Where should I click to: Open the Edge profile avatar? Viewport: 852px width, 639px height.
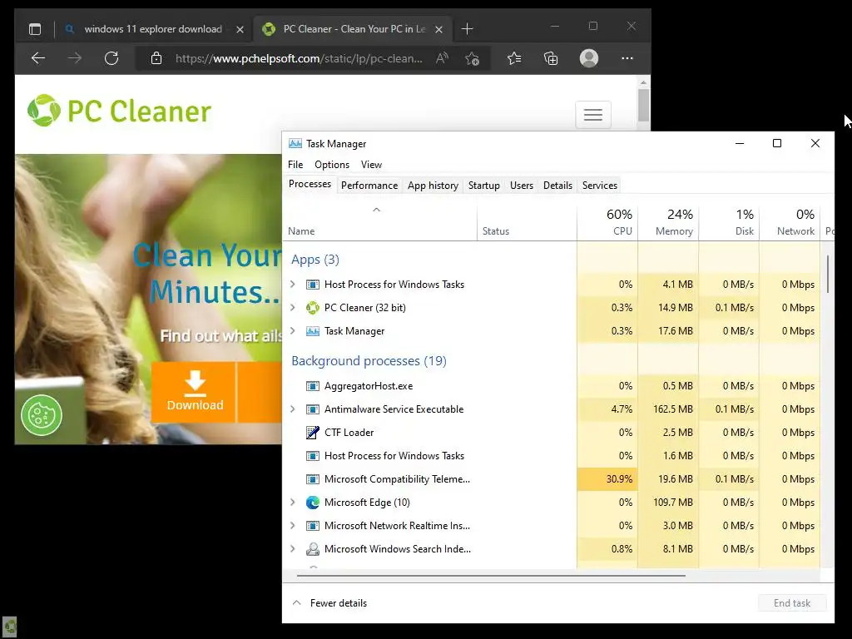[x=589, y=58]
